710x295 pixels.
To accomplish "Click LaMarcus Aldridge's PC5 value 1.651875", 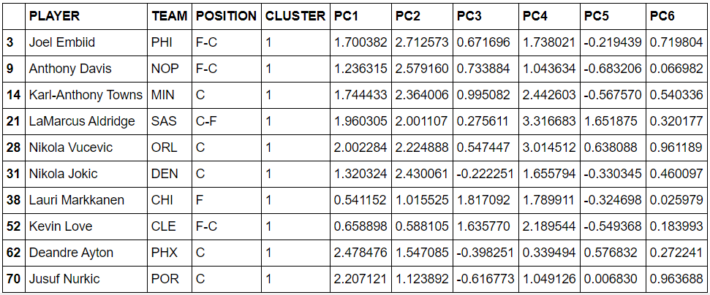I will click(613, 121).
